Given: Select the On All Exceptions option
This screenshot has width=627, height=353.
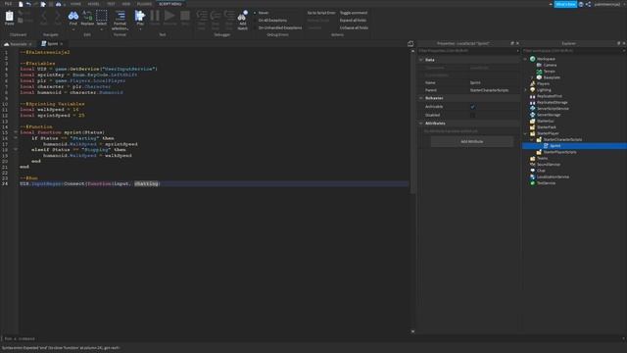Looking at the screenshot, I should pos(270,21).
